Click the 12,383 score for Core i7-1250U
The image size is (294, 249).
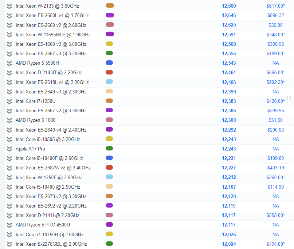pyautogui.click(x=229, y=101)
